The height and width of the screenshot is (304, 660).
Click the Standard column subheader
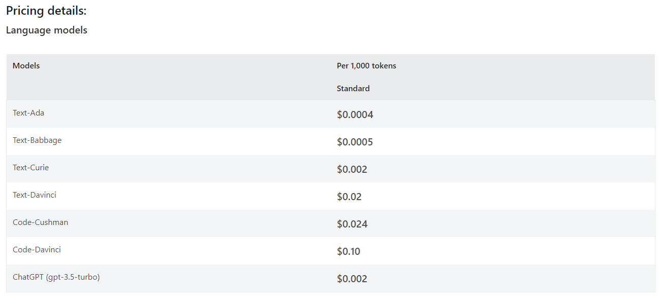353,89
